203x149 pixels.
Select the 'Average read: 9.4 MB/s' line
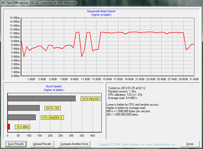[122, 98]
